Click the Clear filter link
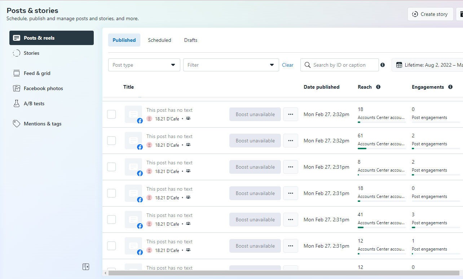463x279 pixels. tap(288, 65)
